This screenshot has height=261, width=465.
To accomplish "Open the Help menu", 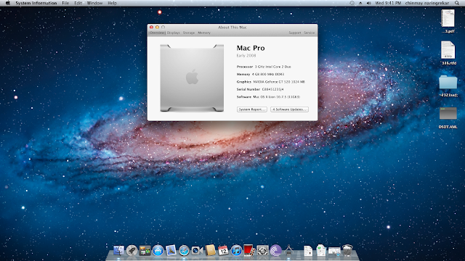I will [x=112, y=3].
